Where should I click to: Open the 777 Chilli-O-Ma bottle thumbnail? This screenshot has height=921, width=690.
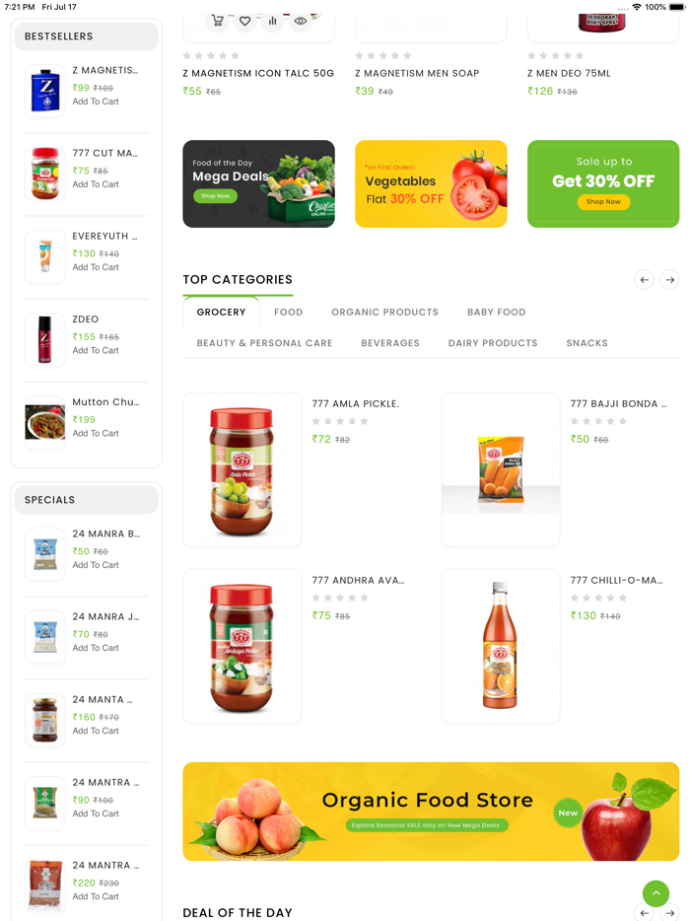pos(501,646)
